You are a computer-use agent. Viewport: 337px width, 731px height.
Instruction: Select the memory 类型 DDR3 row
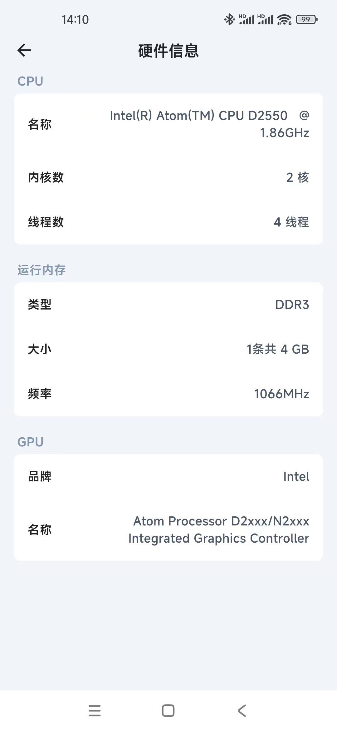pyautogui.click(x=168, y=305)
